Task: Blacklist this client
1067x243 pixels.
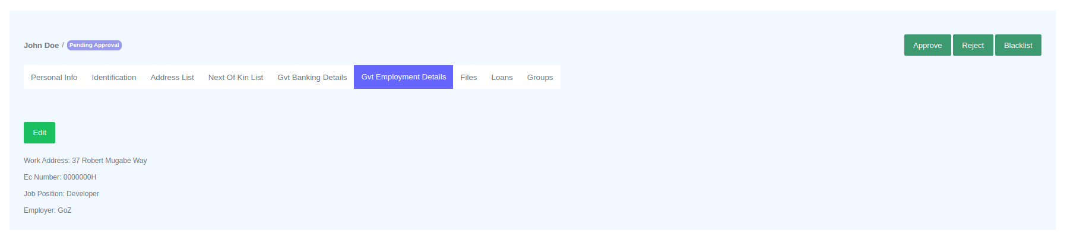Action: 1018,46
